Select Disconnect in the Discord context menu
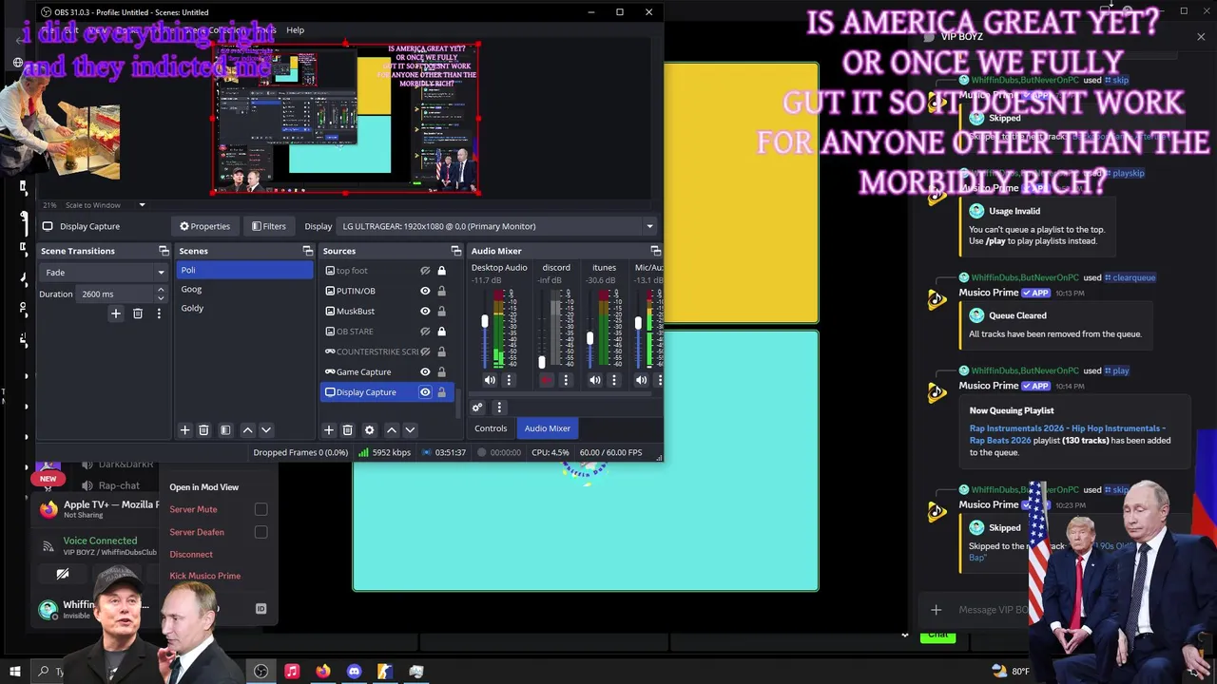The height and width of the screenshot is (684, 1217). [x=191, y=554]
